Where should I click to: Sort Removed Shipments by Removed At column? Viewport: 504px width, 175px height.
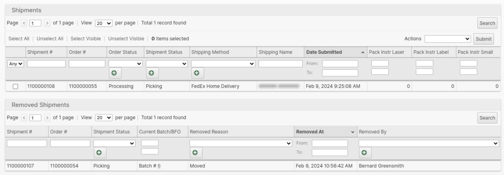tap(325, 132)
